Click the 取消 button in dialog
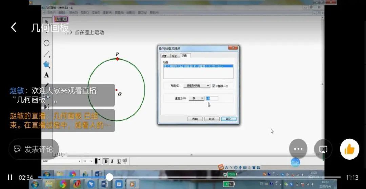 (212, 119)
